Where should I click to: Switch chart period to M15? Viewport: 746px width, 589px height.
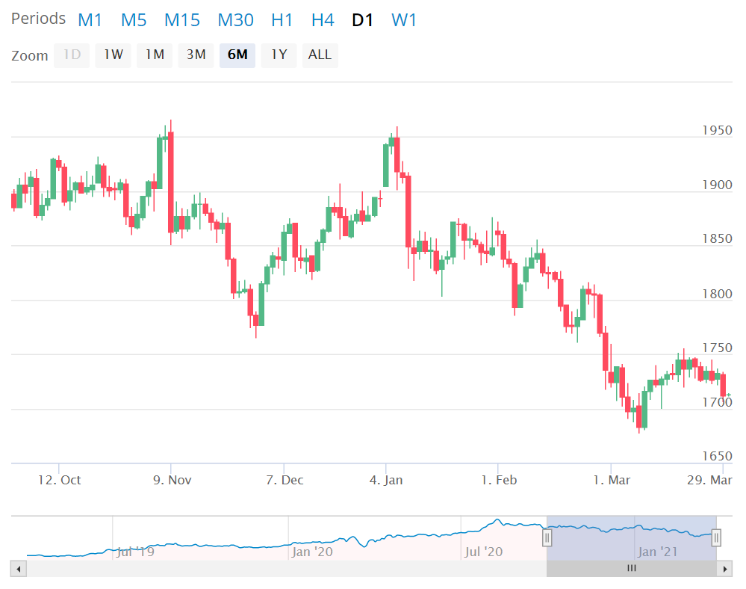(181, 20)
